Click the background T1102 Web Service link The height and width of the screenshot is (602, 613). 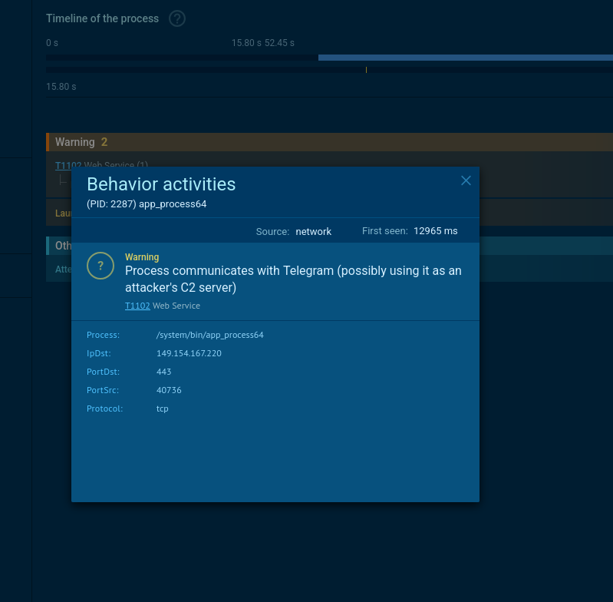point(68,164)
